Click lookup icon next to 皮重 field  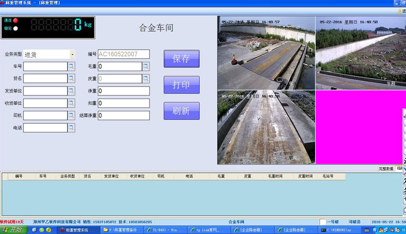click(146, 79)
